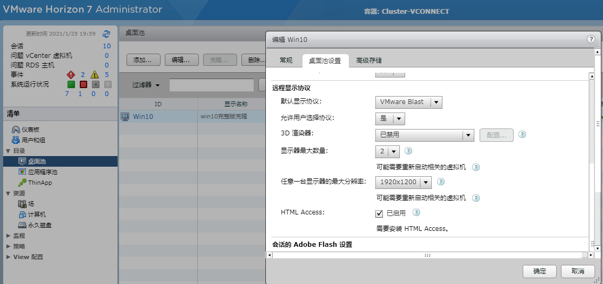
Task: Click help icon next to 显示器最大数量
Action: click(x=408, y=151)
